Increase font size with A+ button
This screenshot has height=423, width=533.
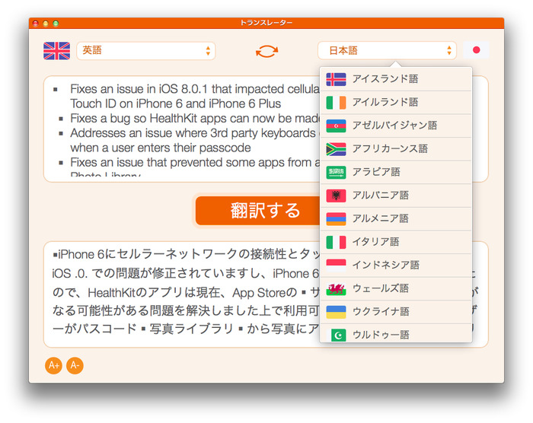tap(54, 366)
